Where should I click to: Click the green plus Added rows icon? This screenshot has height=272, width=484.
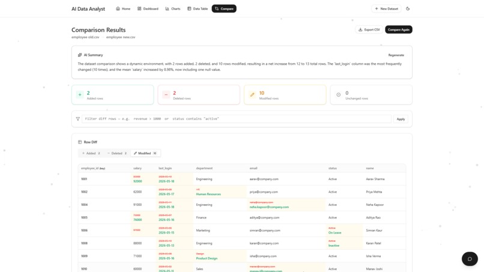point(80,95)
